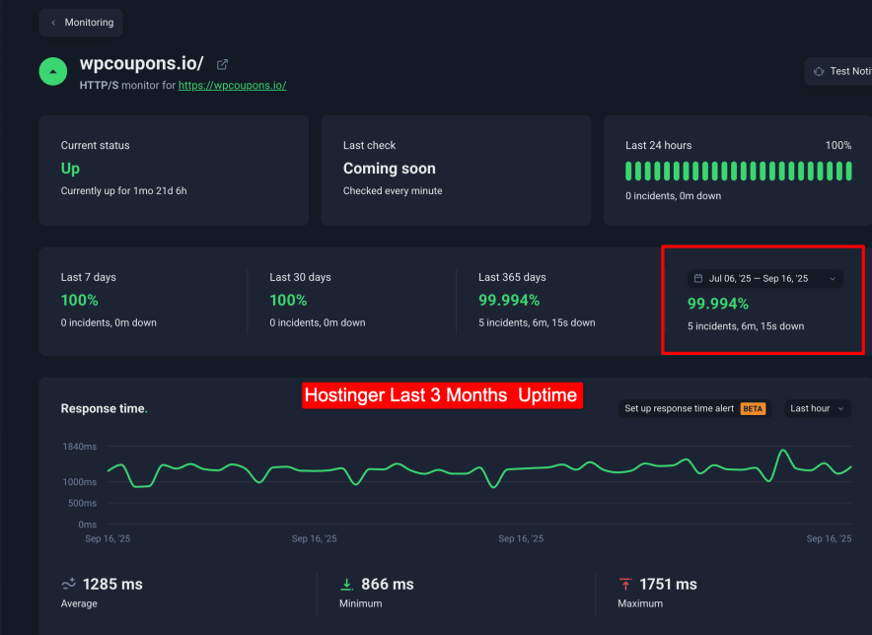Click the average response time icon
The width and height of the screenshot is (872, 635).
(x=68, y=584)
